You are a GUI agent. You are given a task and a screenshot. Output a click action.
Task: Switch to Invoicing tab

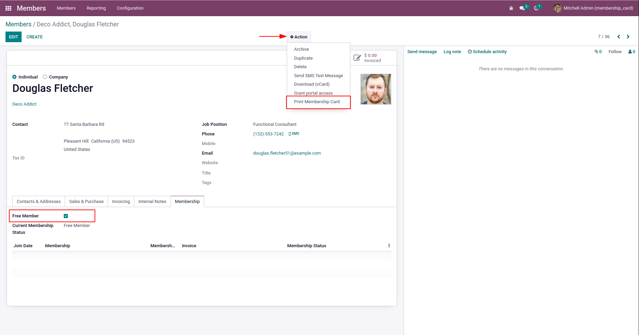point(121,202)
